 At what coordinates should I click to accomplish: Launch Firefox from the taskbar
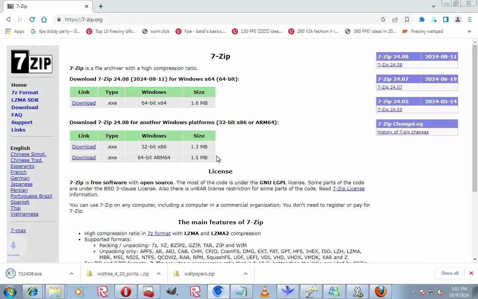click(381, 291)
